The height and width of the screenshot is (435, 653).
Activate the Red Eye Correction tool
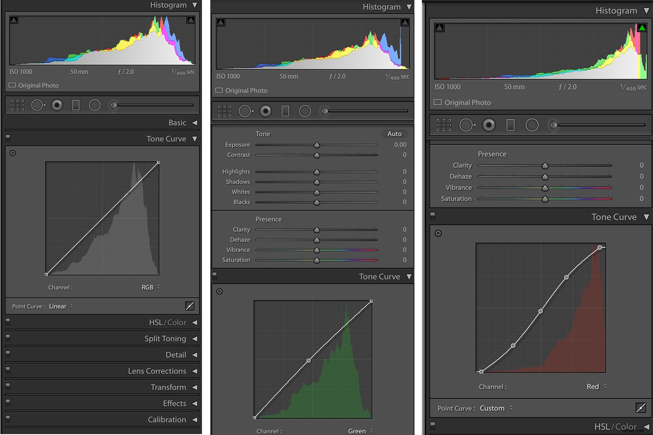click(x=57, y=105)
